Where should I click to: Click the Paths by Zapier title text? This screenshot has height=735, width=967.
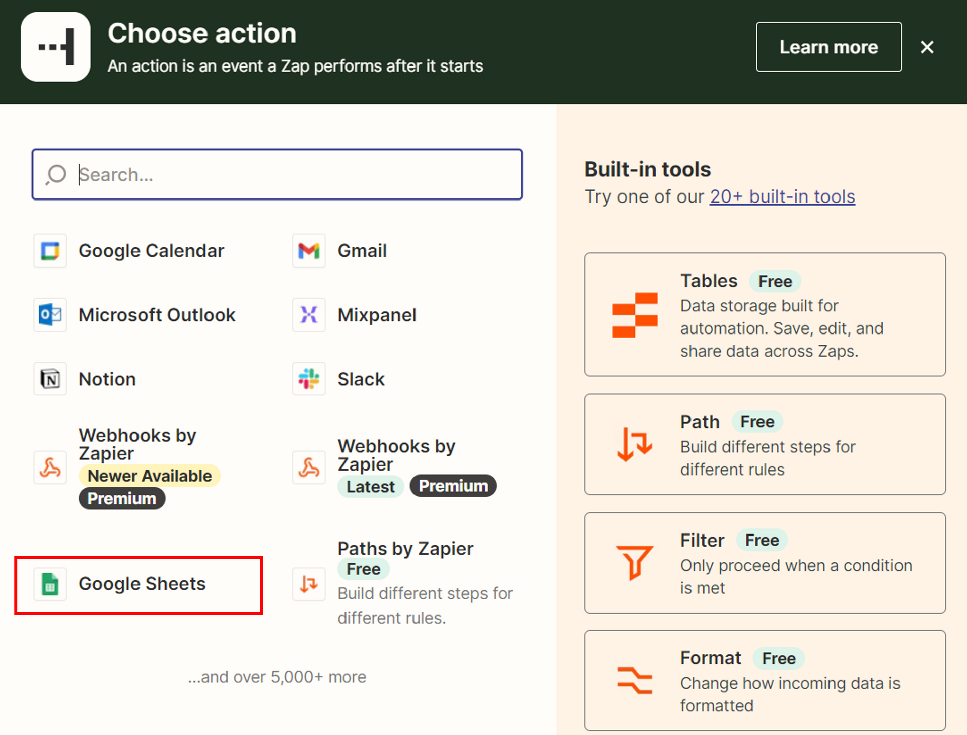405,548
